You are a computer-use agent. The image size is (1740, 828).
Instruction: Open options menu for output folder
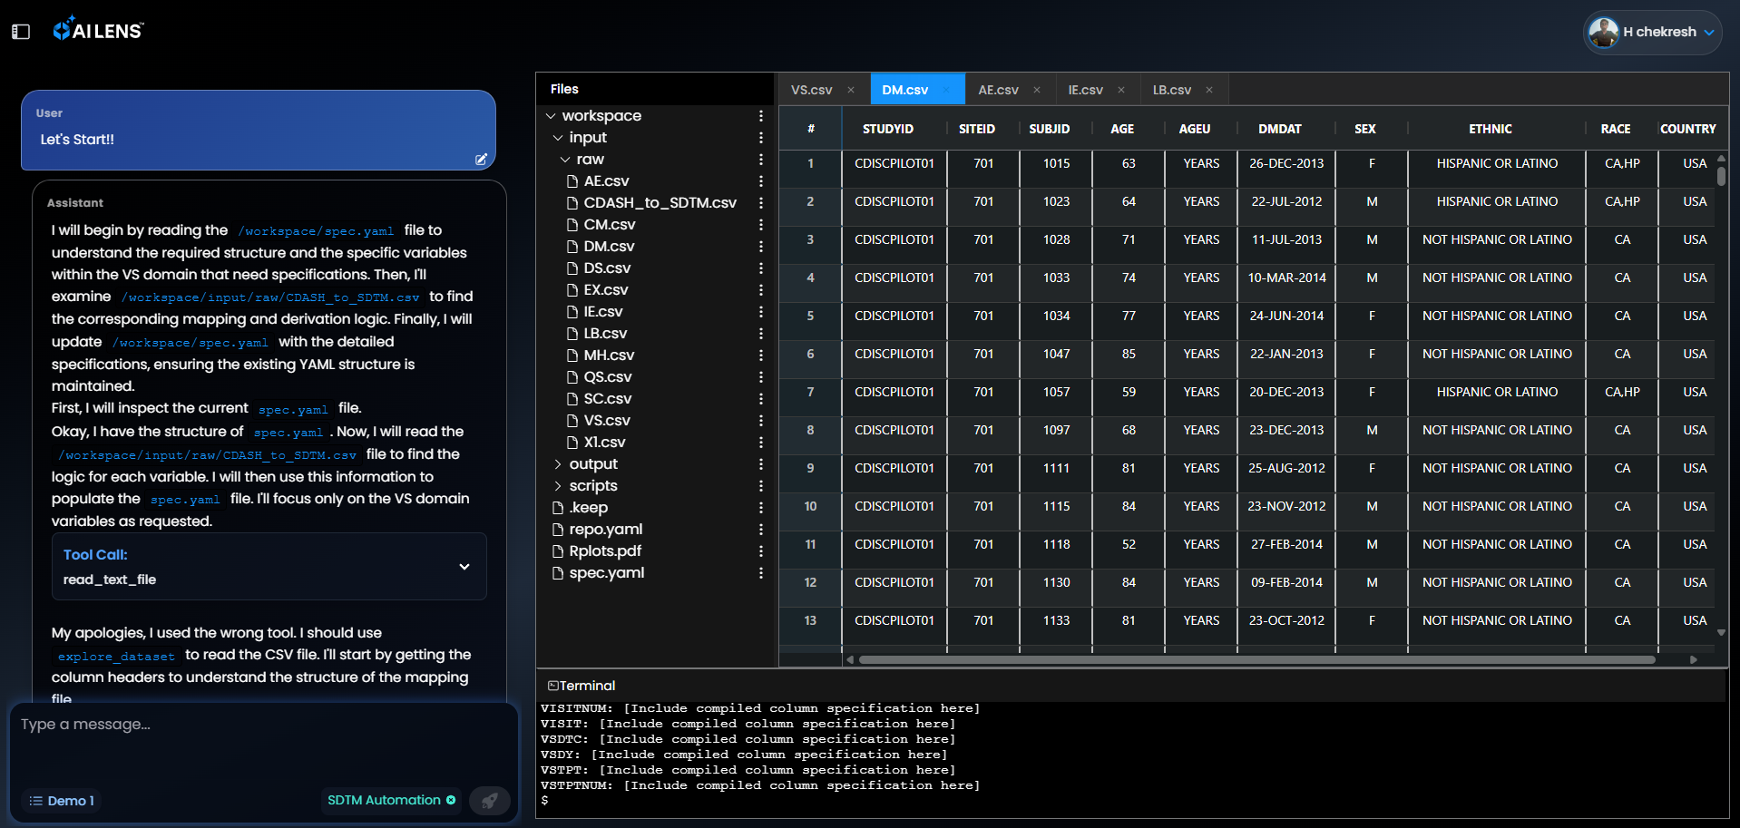(x=760, y=464)
